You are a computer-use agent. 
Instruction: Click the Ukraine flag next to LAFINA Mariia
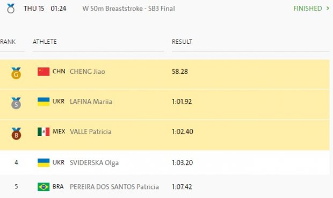[44, 102]
